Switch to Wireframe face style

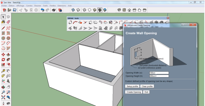[85, 10]
